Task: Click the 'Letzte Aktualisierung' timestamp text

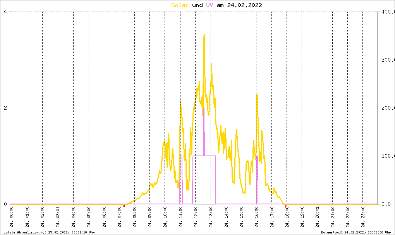Action: coord(49,232)
